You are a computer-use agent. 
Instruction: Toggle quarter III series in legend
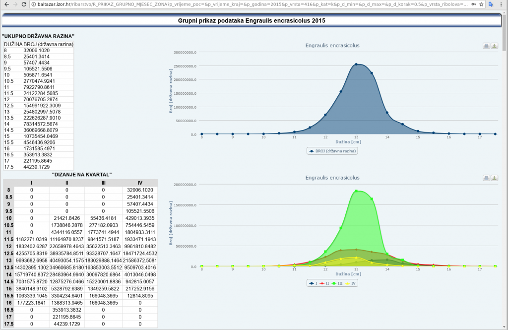tap(338, 283)
